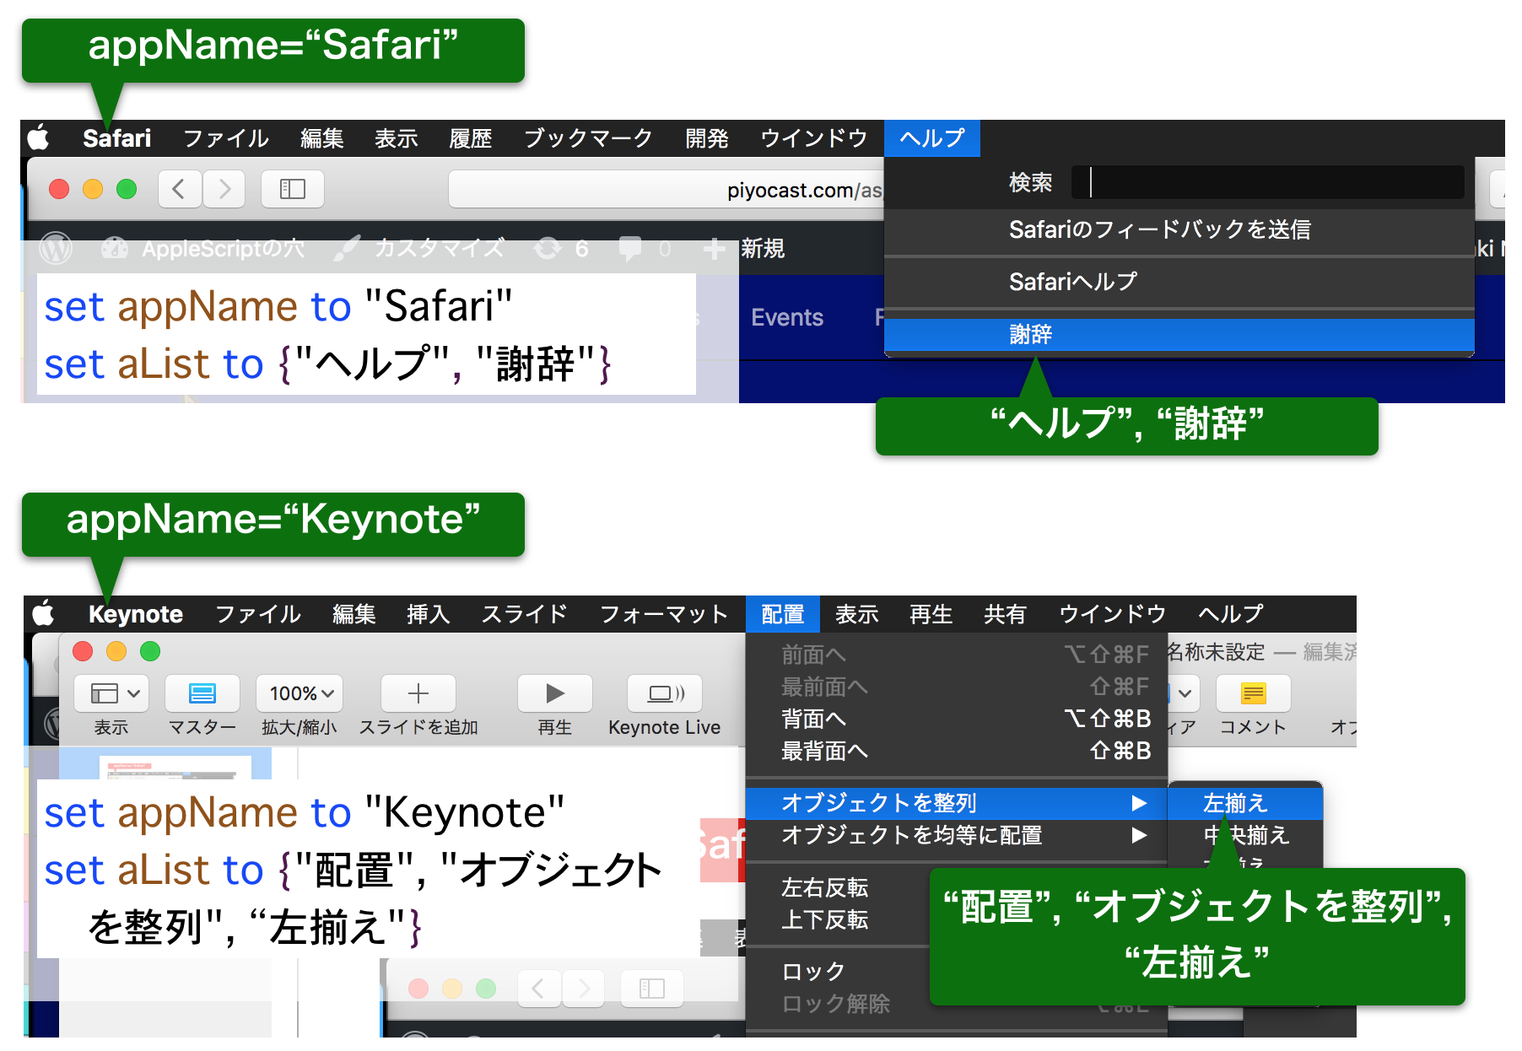Open the Keynote フォーマット menu
Image resolution: width=1522 pixels, height=1051 pixels.
[x=663, y=614]
